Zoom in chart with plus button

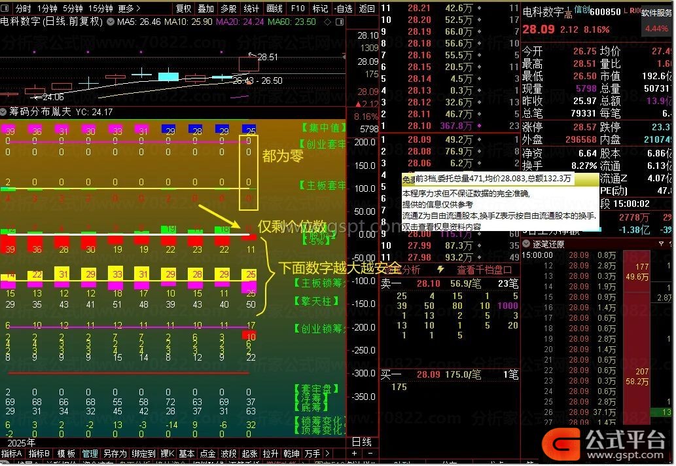click(x=355, y=454)
